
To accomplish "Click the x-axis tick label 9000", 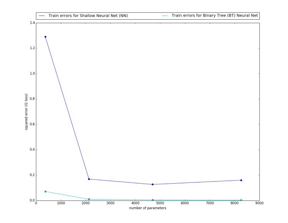I will pyautogui.click(x=259, y=203).
